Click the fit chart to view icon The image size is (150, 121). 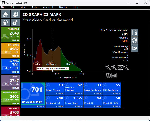point(120,67)
